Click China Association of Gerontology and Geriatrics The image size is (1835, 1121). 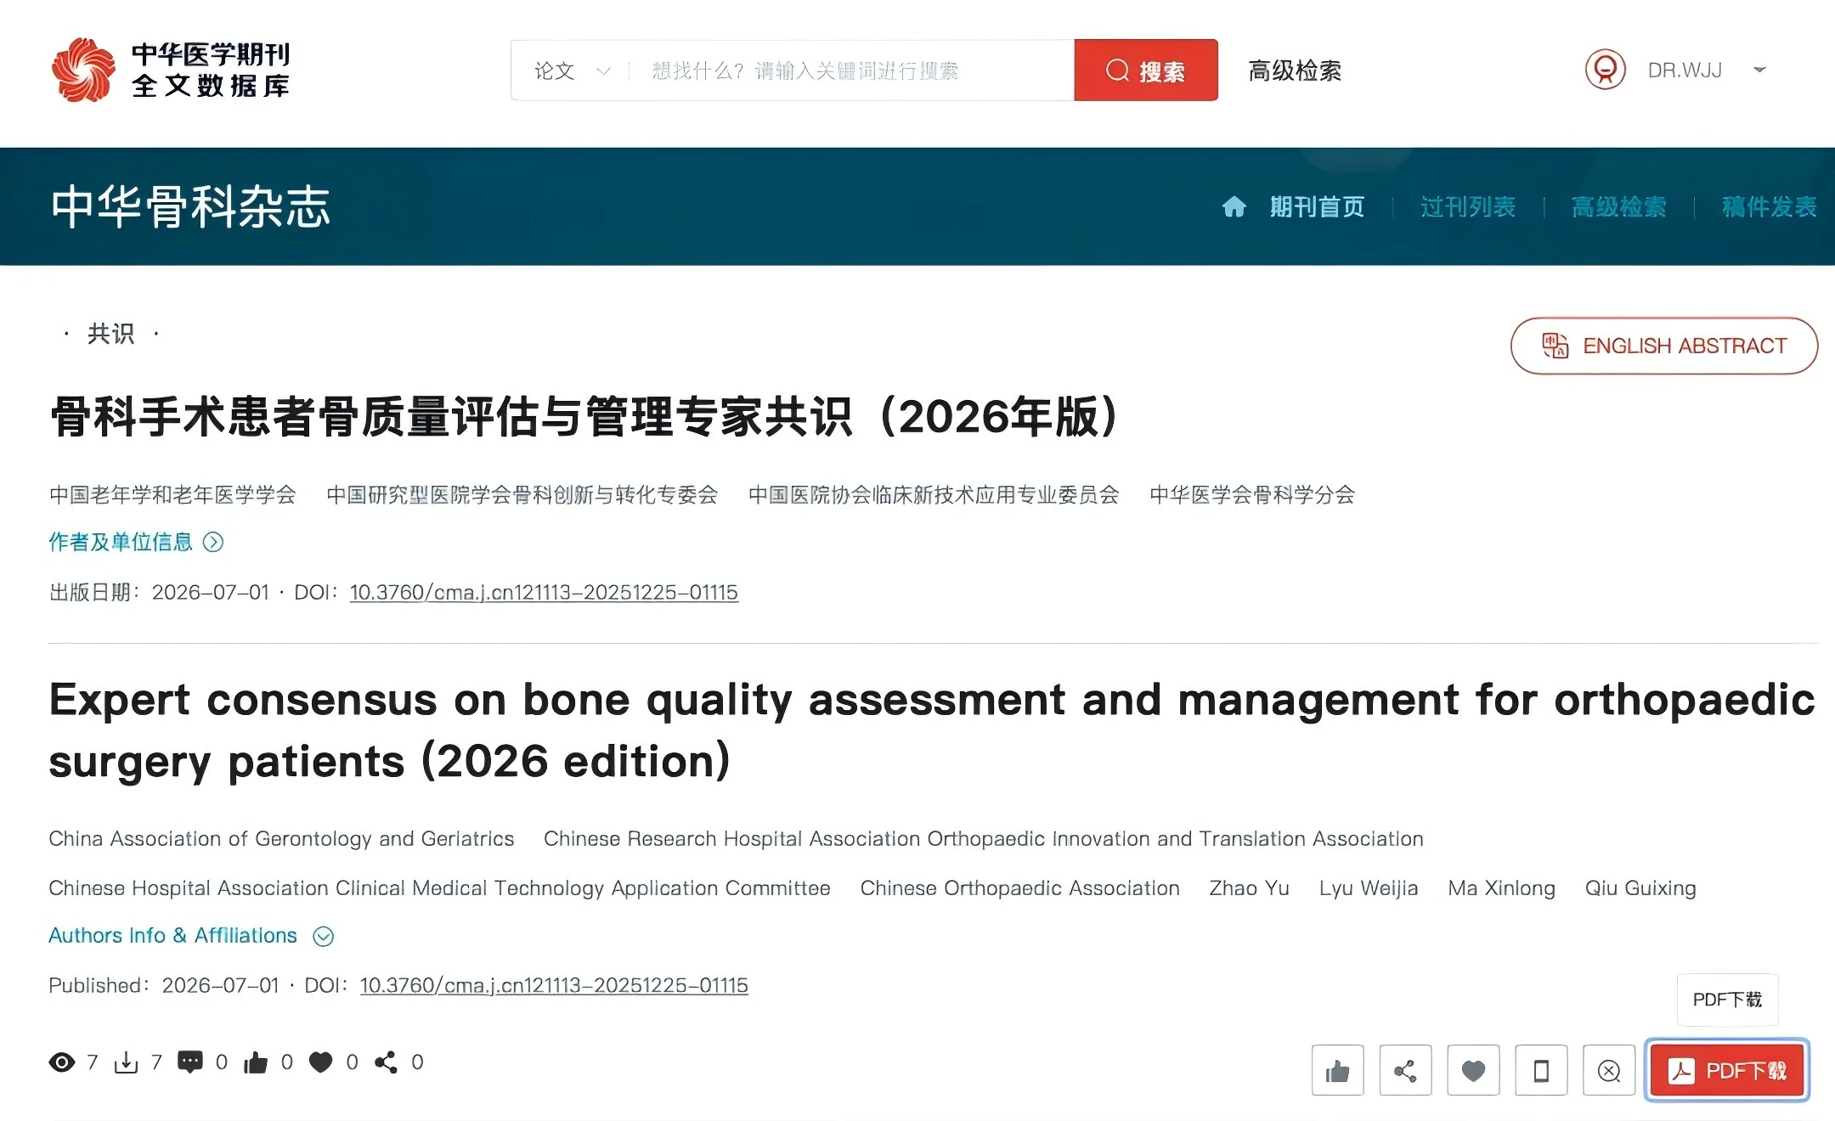click(281, 838)
